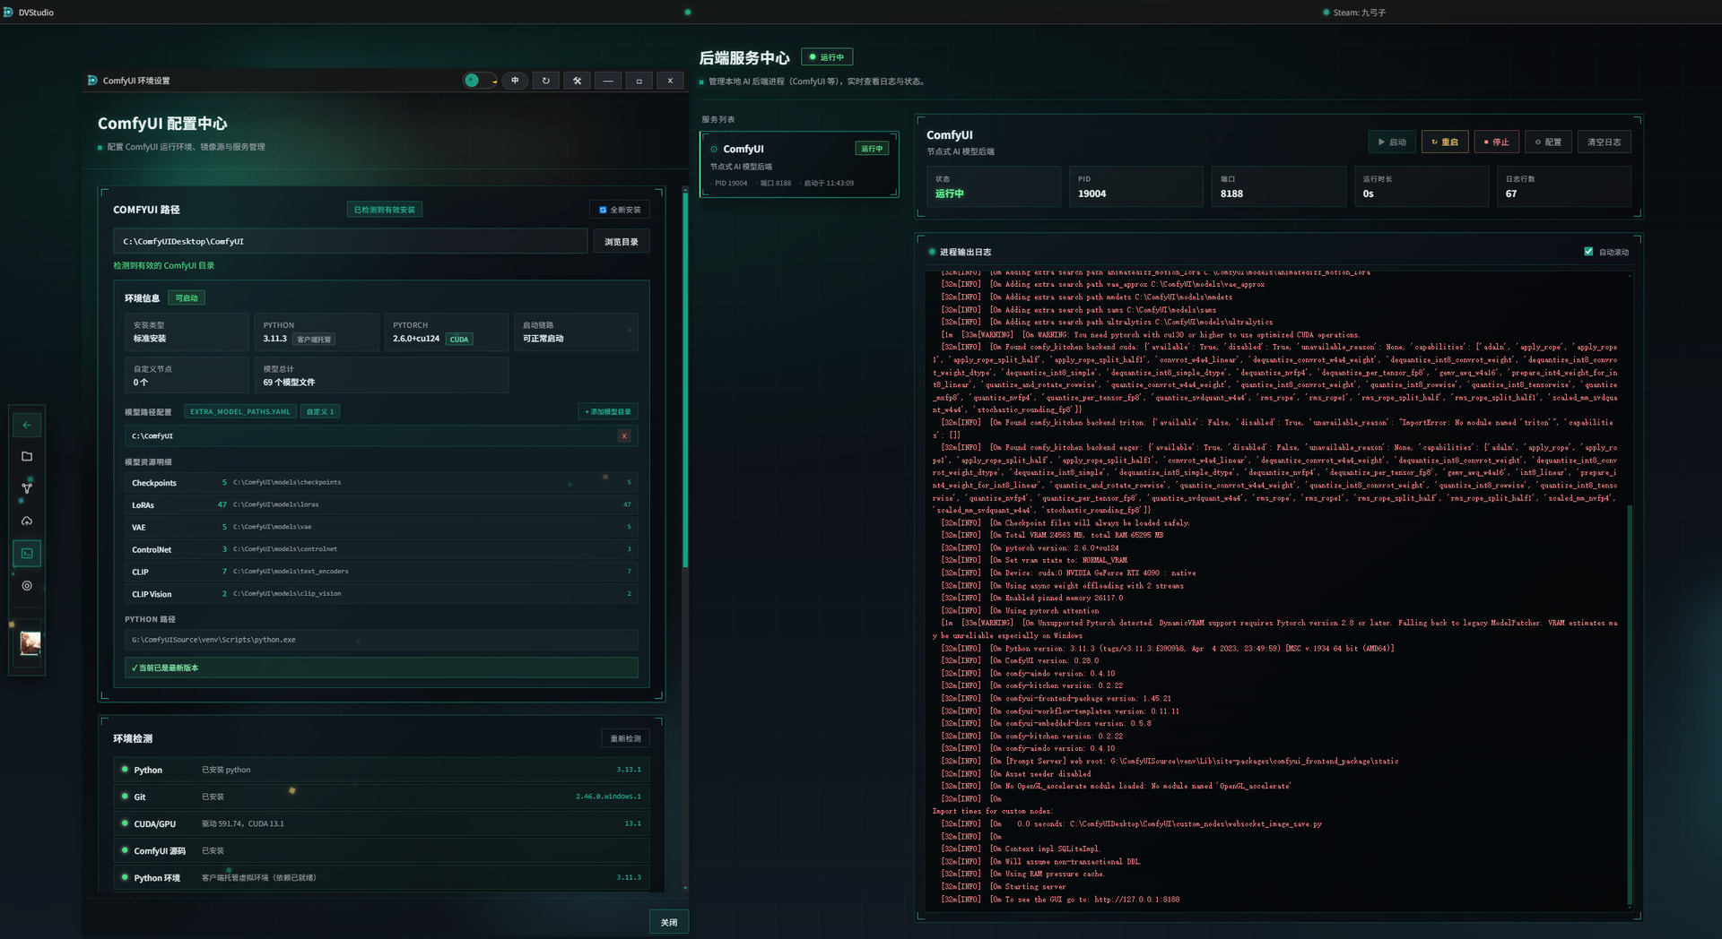The image size is (1722, 939).
Task: Click the 模型总计 69 个模型文件 info card
Action: 381,375
